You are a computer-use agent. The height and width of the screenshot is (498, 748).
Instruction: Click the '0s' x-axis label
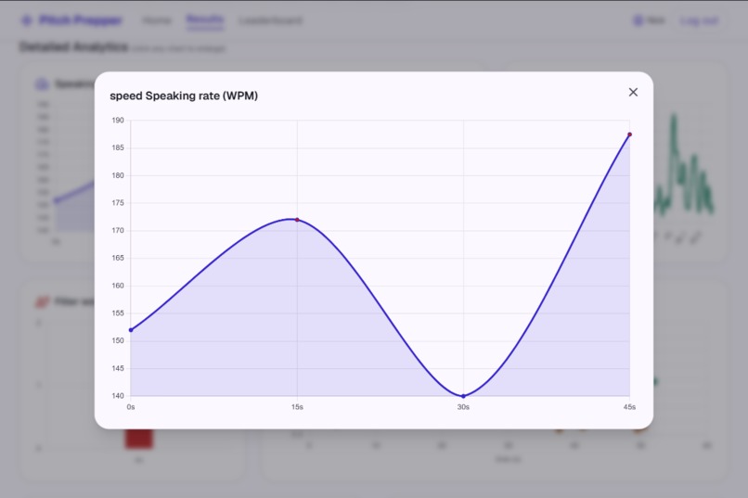[x=131, y=407]
